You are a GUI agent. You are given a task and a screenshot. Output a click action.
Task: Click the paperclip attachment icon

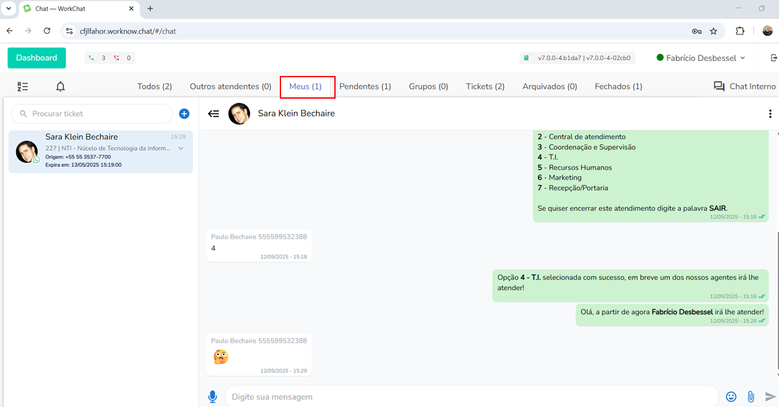coord(750,397)
